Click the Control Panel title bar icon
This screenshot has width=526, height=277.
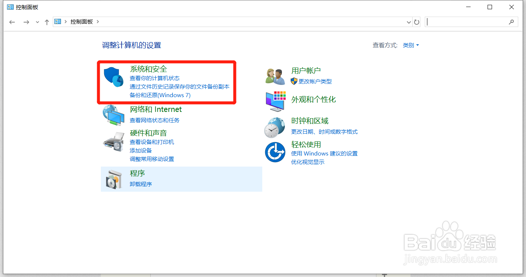pos(10,7)
